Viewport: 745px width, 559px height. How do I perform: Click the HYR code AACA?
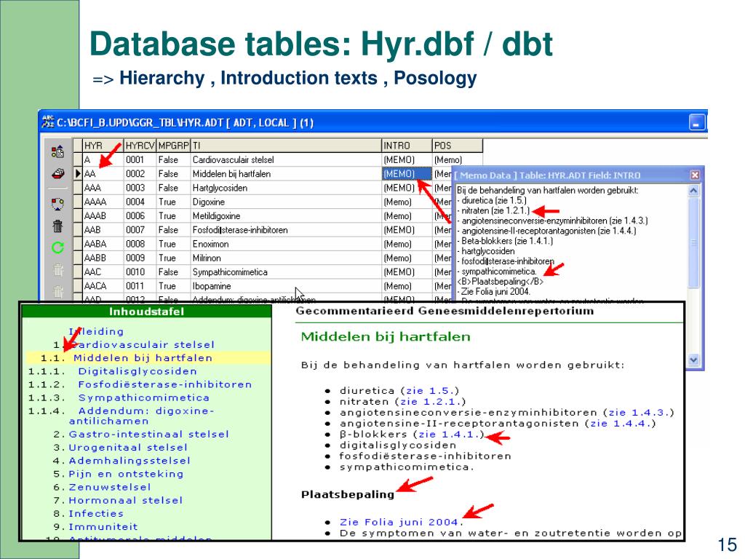[x=103, y=285]
